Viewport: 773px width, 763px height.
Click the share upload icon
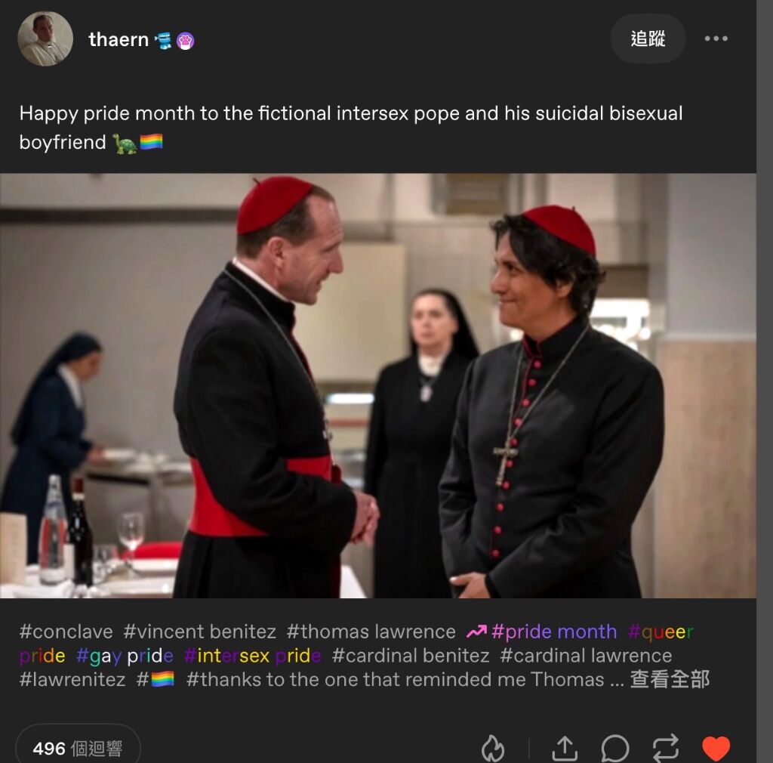(x=565, y=748)
